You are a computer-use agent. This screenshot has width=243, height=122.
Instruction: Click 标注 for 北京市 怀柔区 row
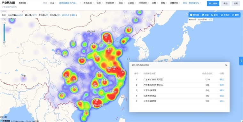[222, 96]
